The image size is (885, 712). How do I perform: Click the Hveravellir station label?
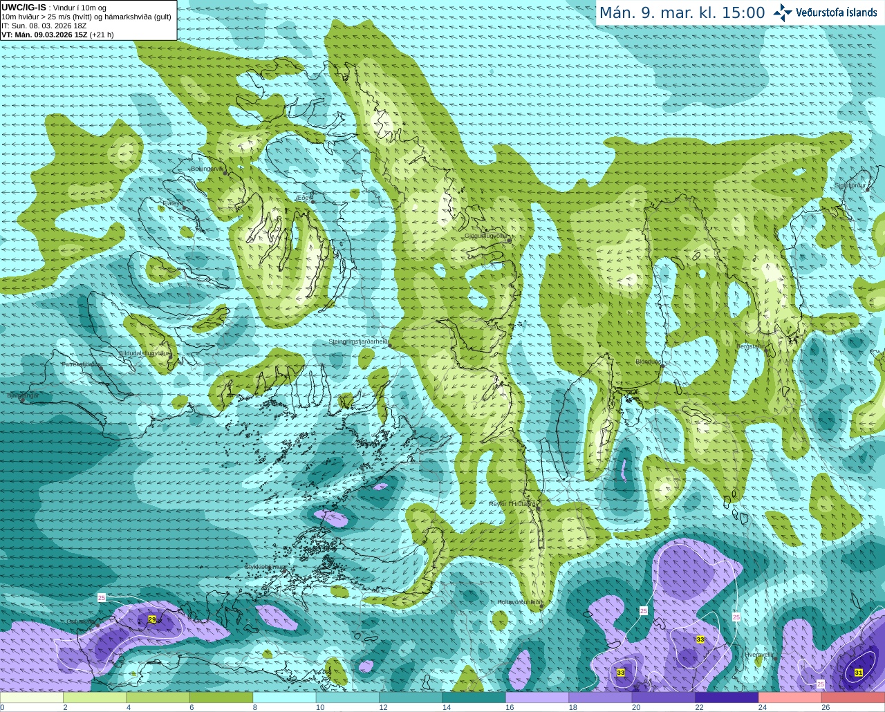[x=759, y=654]
